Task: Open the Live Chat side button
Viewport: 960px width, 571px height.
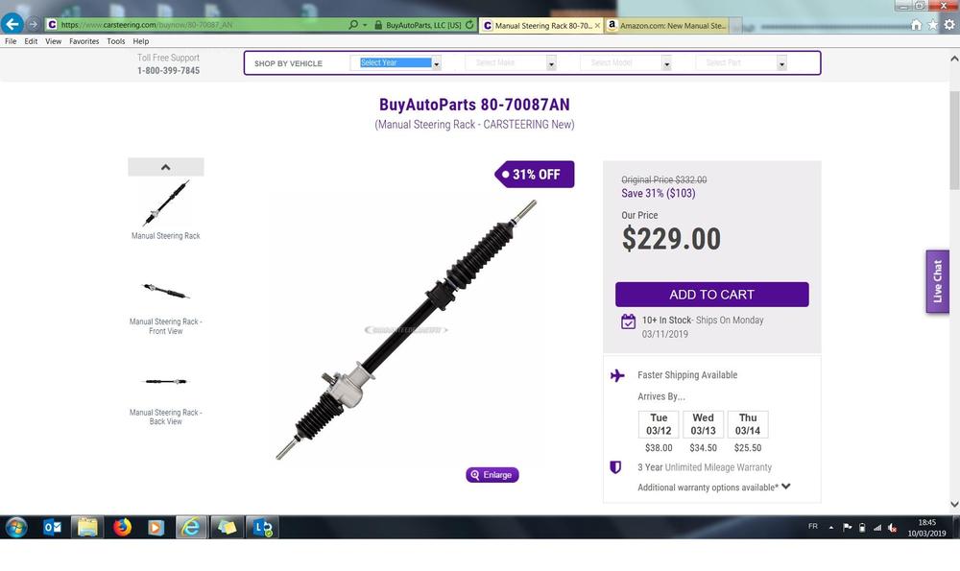Action: point(937,281)
